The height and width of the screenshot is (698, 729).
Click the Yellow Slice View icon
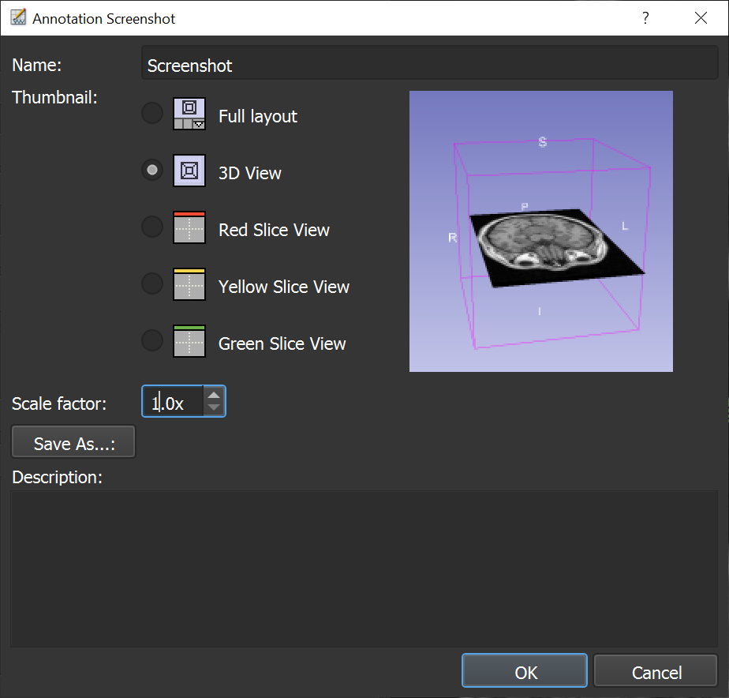point(189,283)
